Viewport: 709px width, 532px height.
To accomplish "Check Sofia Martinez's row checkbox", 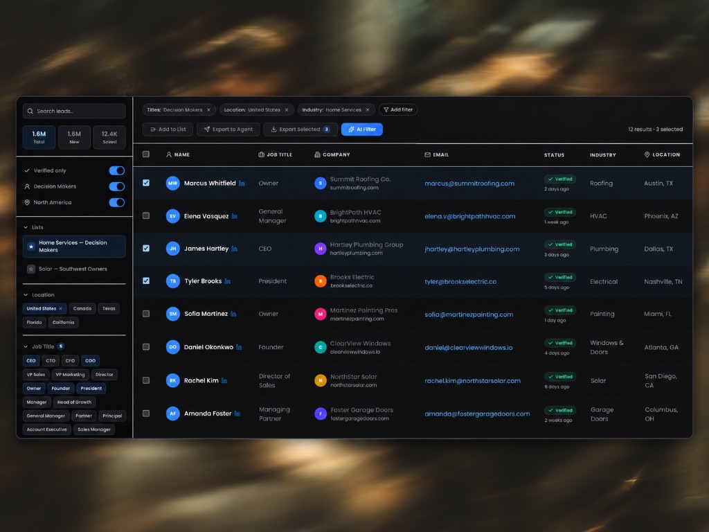I will tap(146, 314).
